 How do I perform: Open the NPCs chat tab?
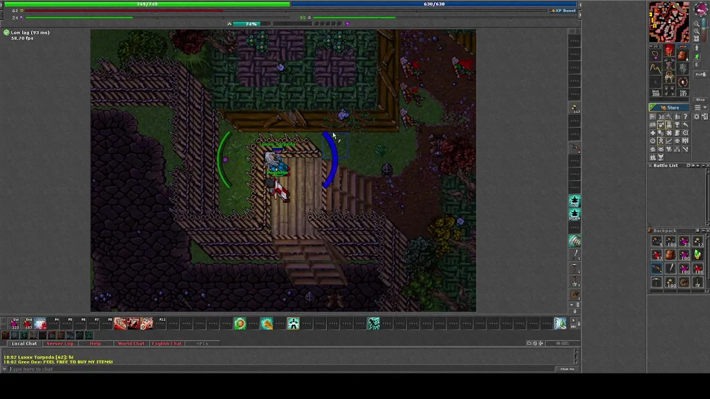tap(202, 344)
